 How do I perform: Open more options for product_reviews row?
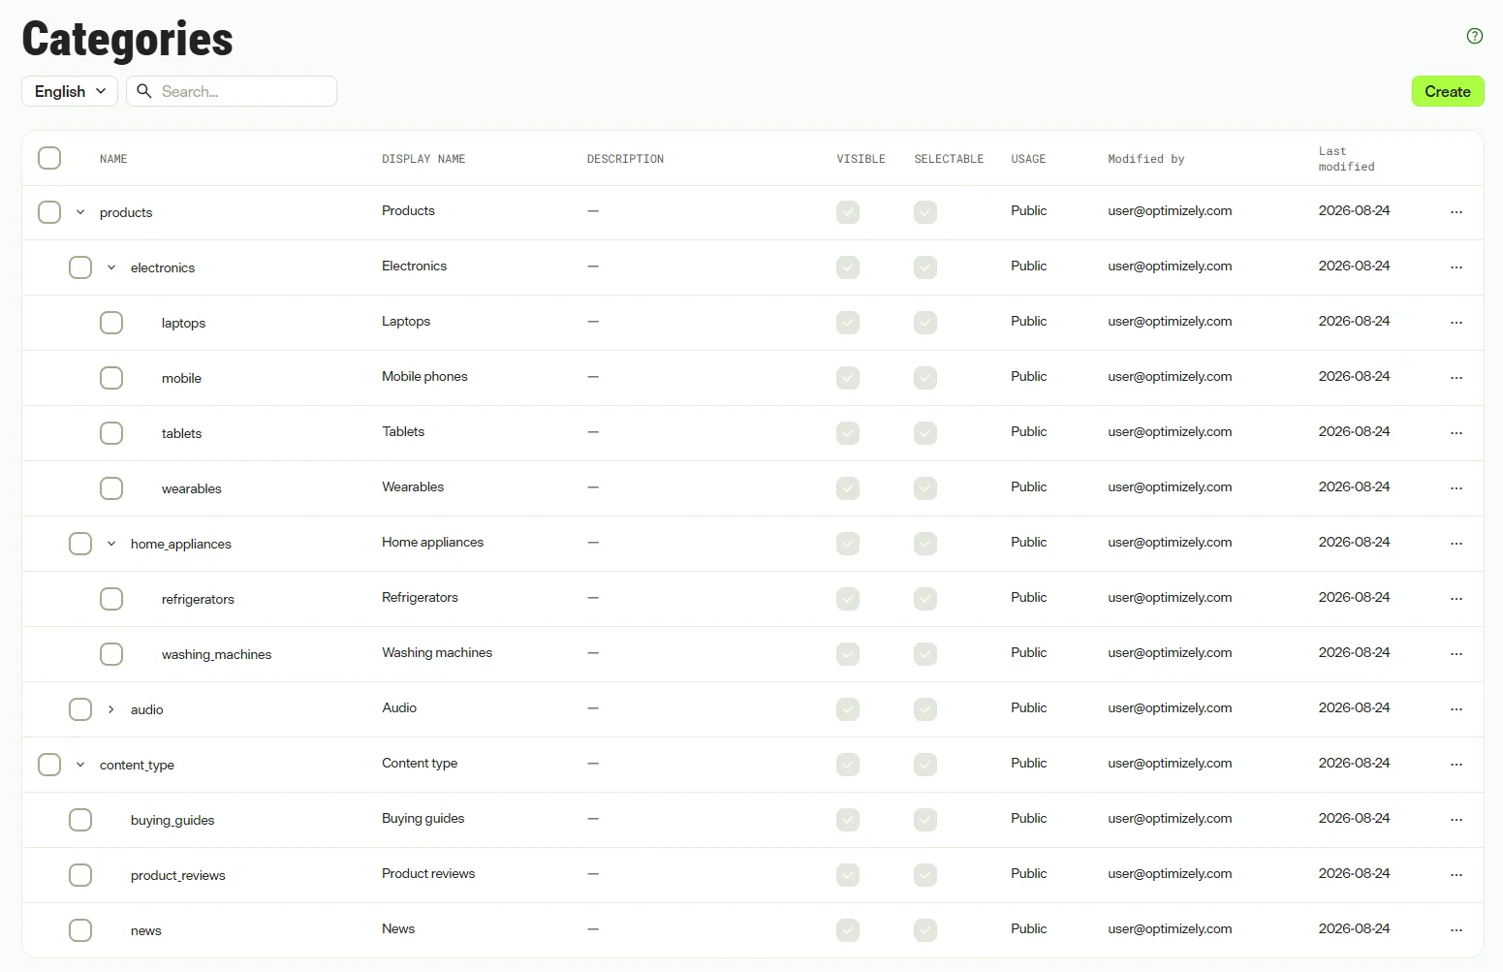(1456, 875)
